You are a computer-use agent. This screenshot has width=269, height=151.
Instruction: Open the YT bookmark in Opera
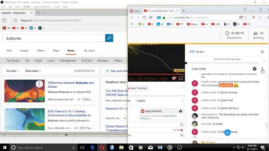[180, 24]
